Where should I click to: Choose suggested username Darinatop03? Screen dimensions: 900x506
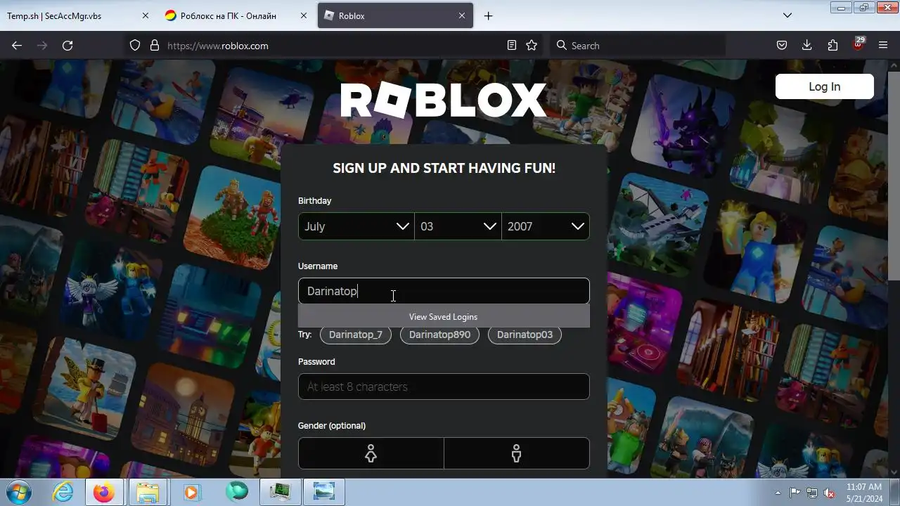click(525, 335)
